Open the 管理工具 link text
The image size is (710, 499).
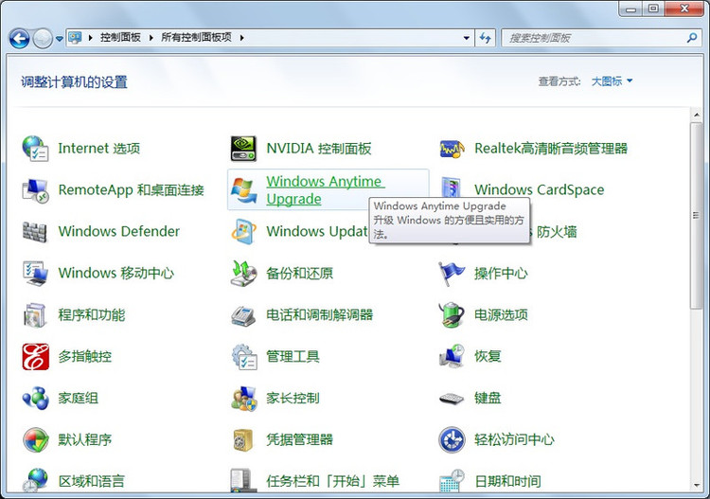point(293,356)
